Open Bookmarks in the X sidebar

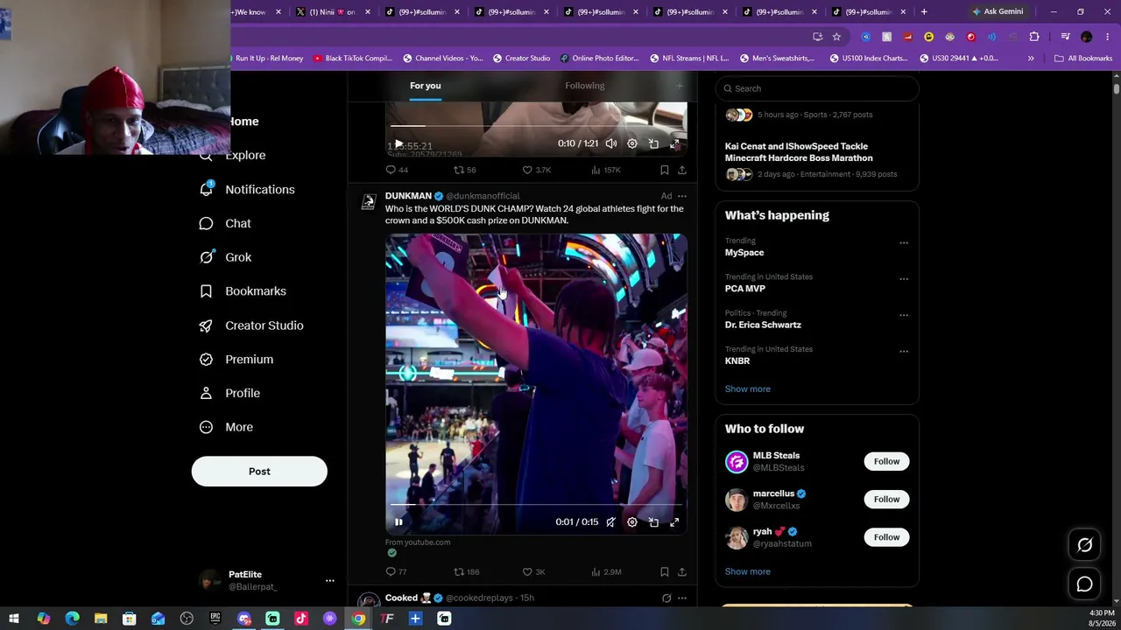243,291
